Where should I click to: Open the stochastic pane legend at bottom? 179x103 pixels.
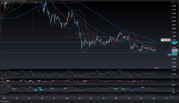pyautogui.click(x=4, y=93)
